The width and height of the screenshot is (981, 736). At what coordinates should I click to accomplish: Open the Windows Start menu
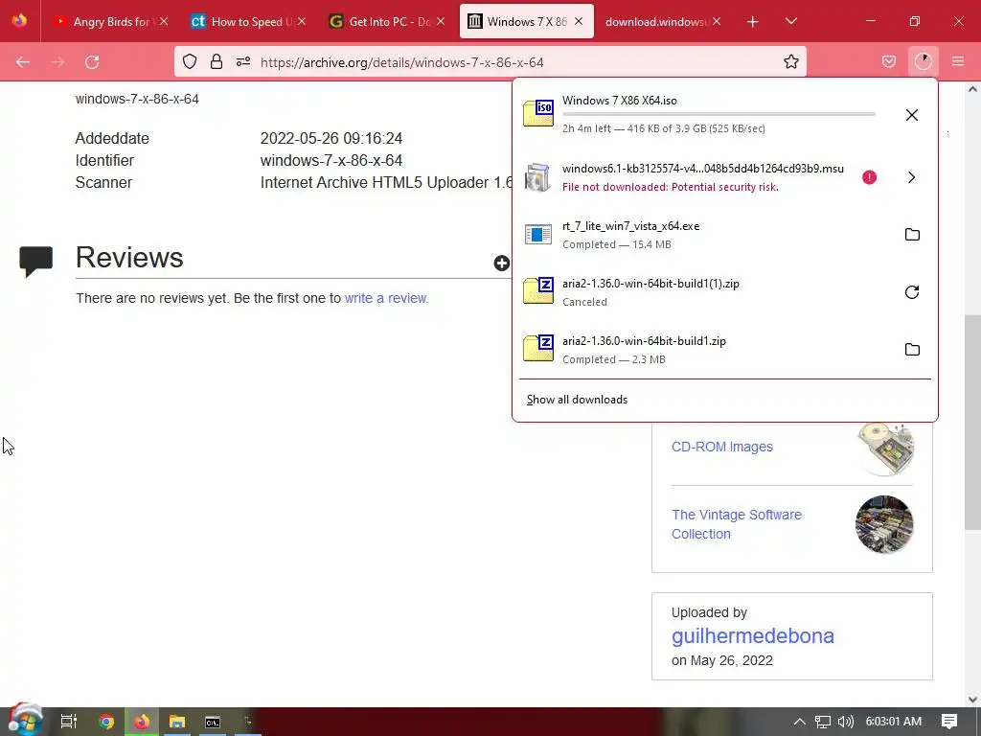coord(24,720)
